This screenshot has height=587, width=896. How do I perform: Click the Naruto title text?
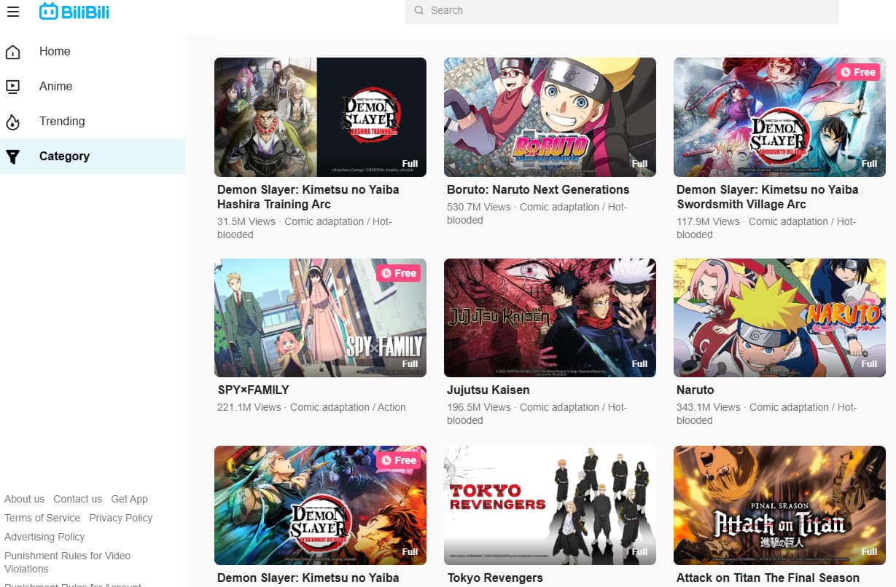click(x=695, y=390)
